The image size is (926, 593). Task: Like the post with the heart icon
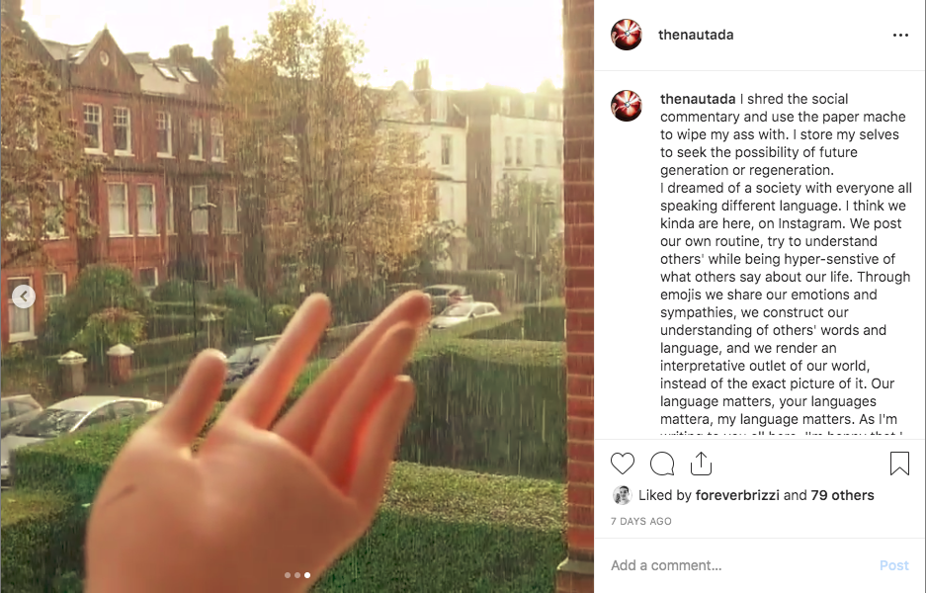click(x=623, y=464)
